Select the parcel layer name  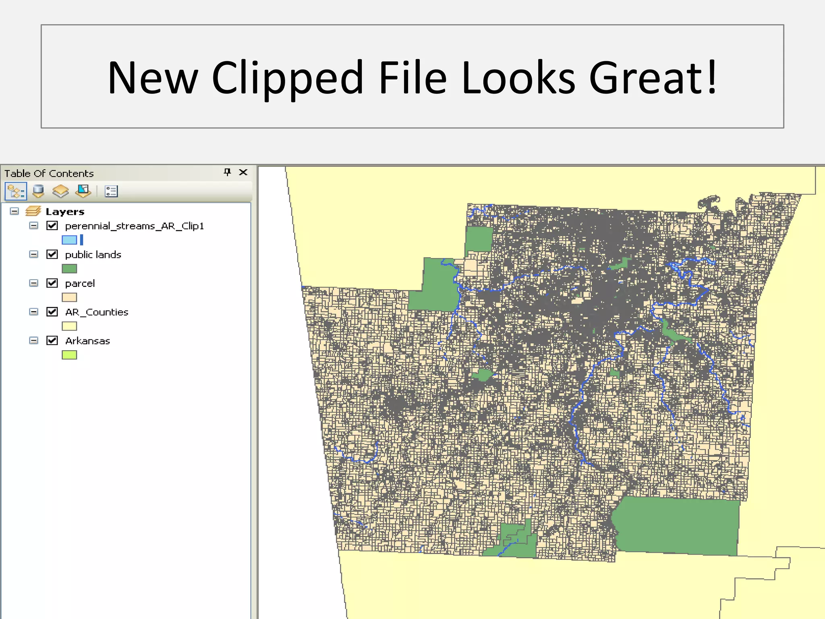[80, 284]
